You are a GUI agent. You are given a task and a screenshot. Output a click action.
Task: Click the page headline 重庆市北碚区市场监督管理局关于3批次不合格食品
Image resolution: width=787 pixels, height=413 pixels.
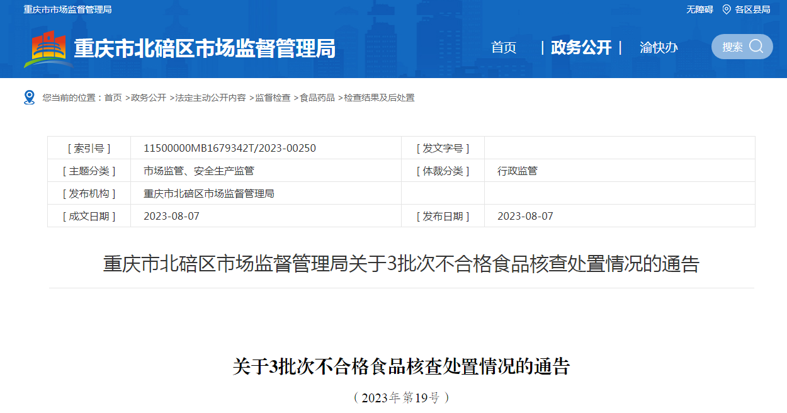pyautogui.click(x=401, y=264)
